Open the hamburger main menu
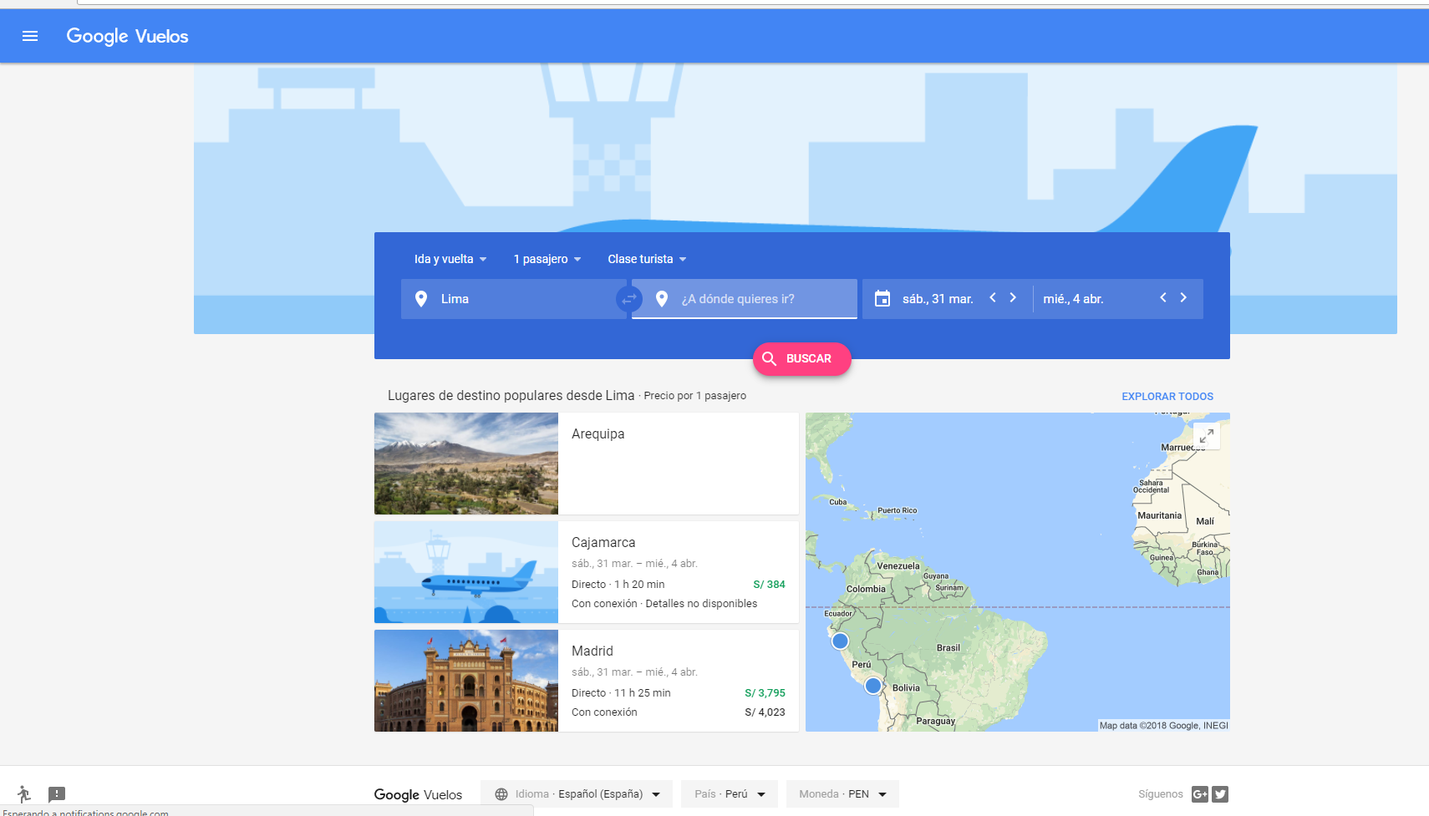1429x816 pixels. tap(30, 36)
